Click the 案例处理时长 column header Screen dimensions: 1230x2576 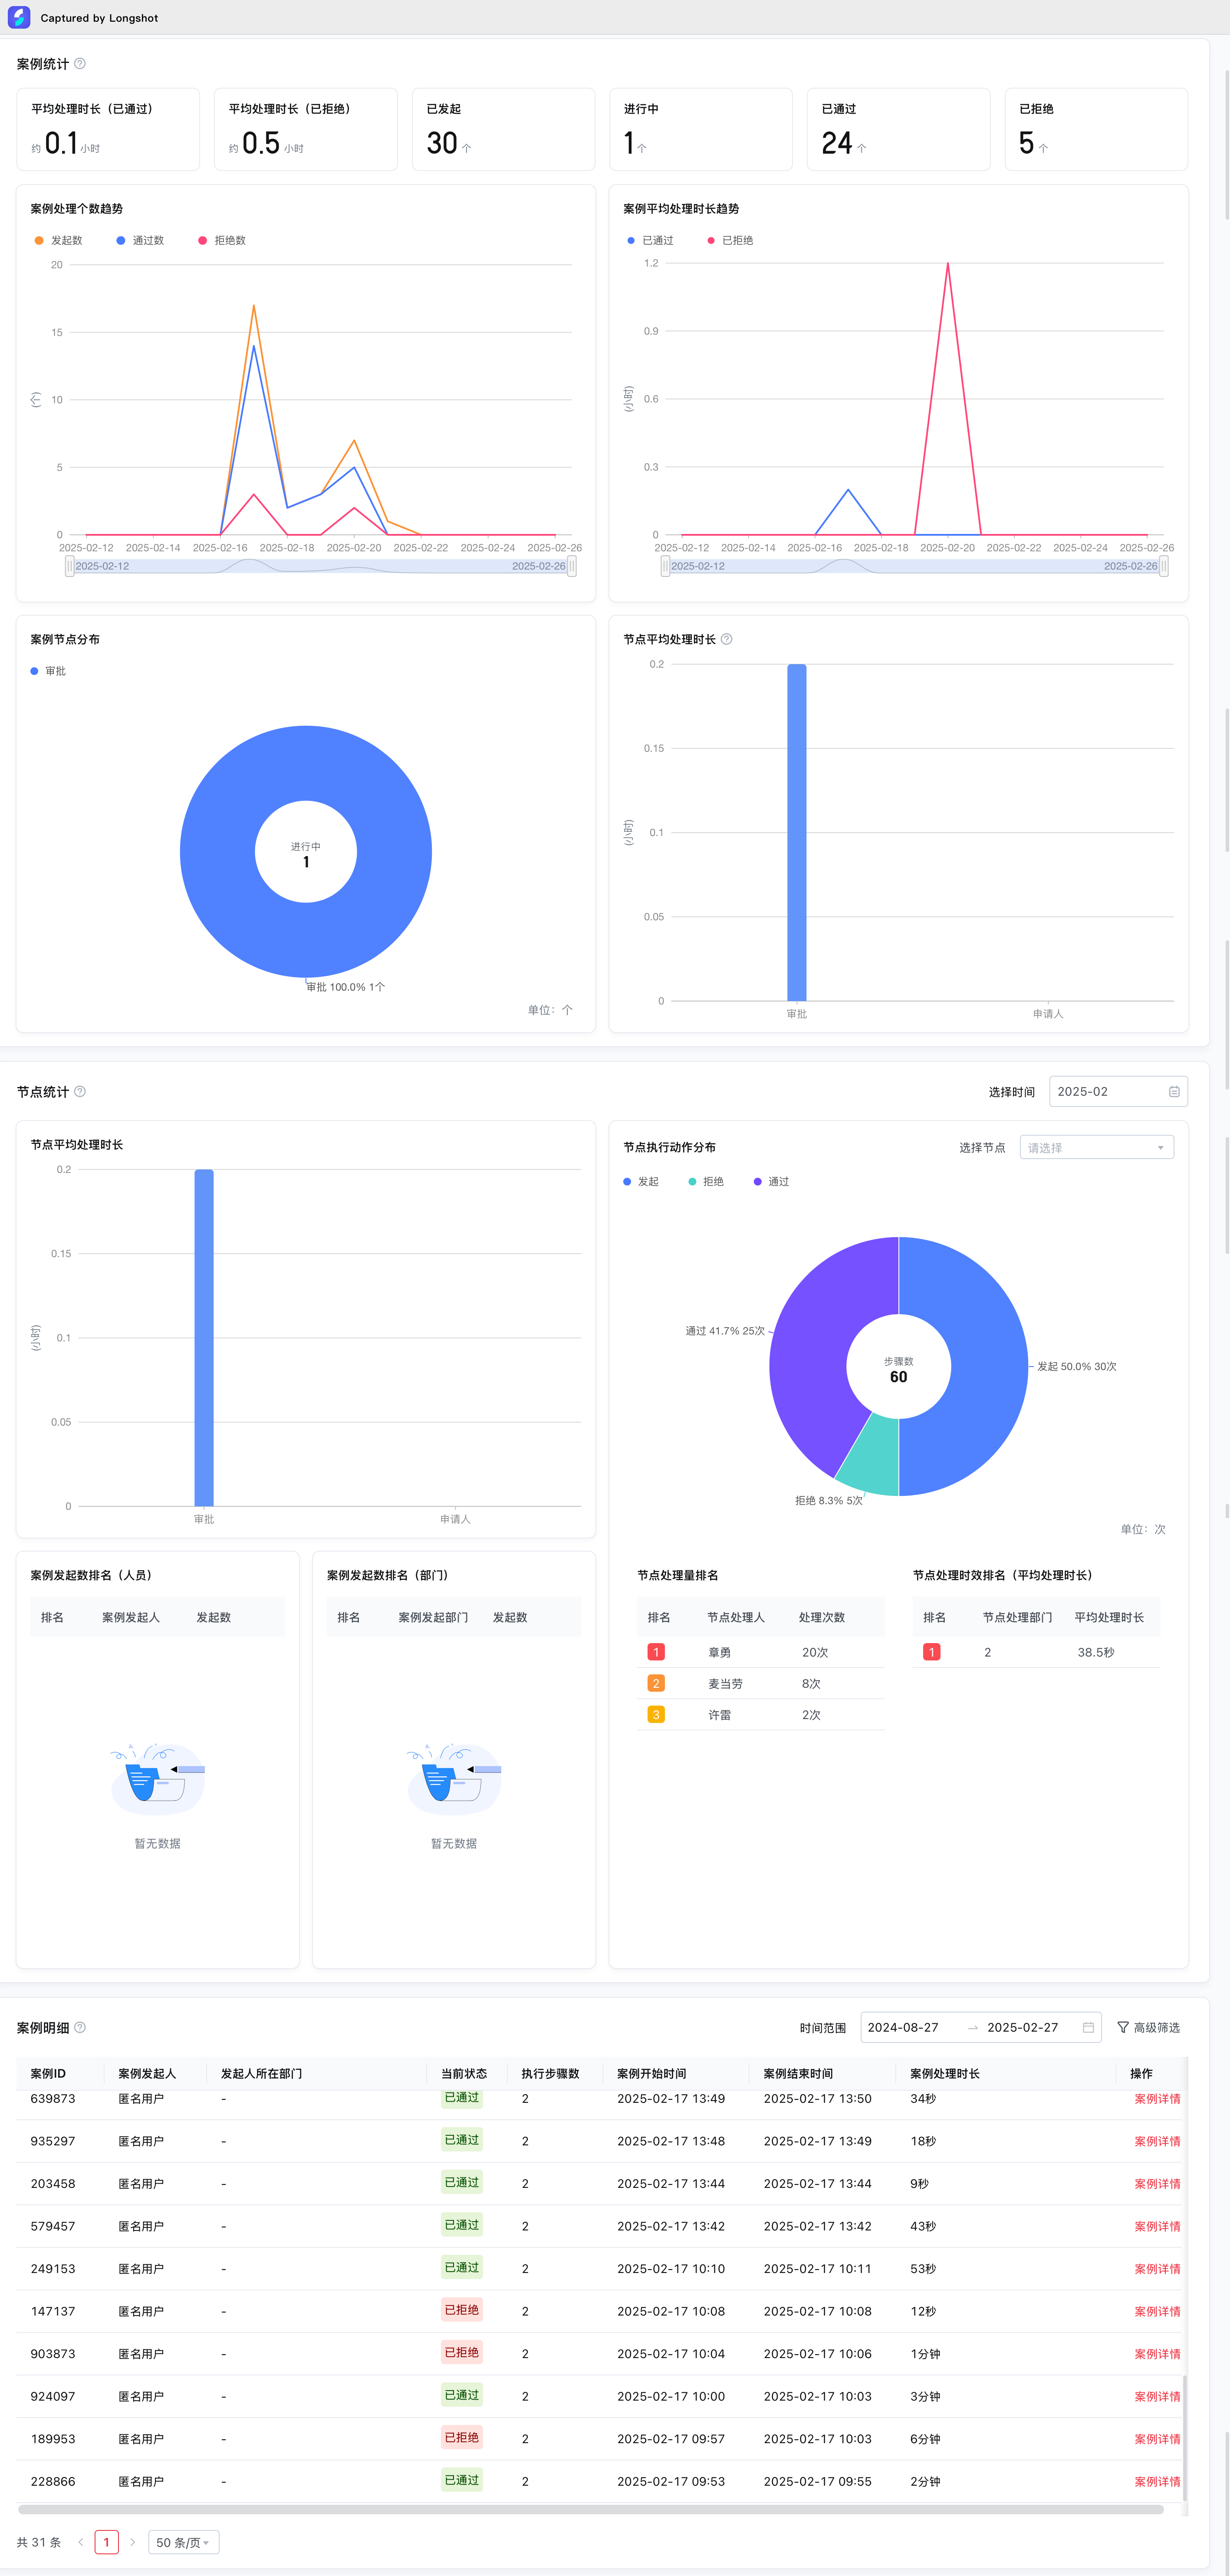[x=945, y=2073]
